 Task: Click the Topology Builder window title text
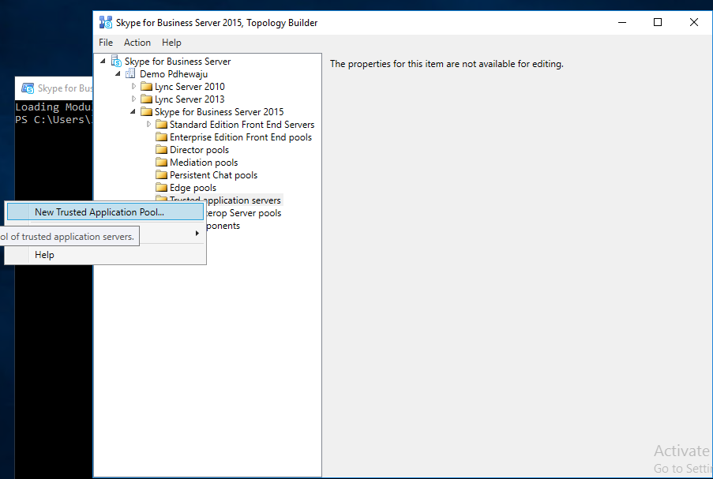pyautogui.click(x=216, y=23)
